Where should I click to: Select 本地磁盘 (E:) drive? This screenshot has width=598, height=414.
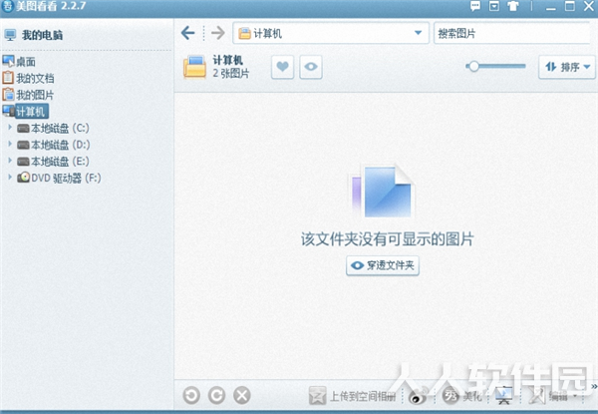click(54, 162)
